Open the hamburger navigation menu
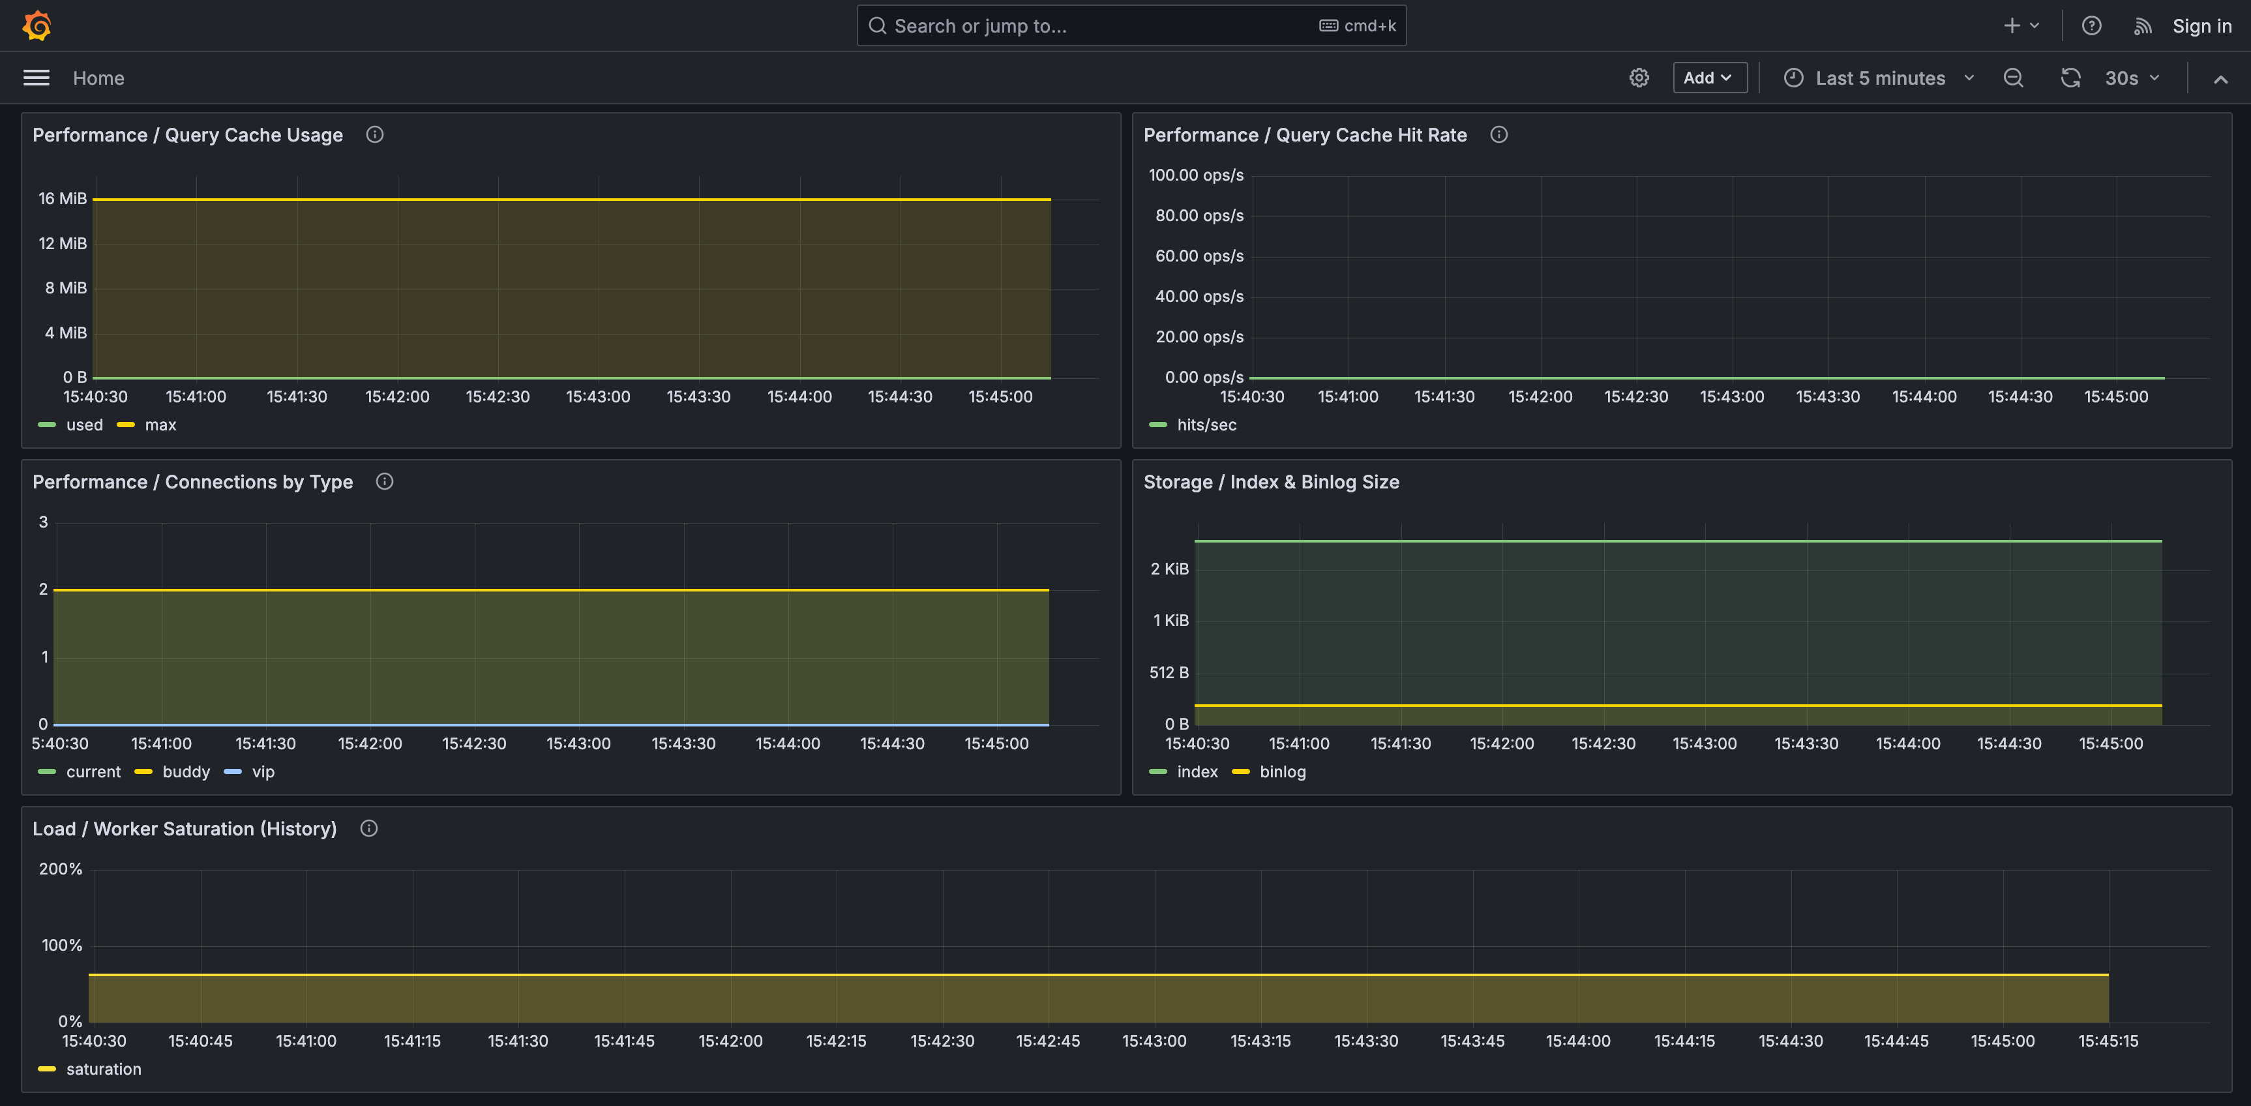The image size is (2251, 1106). [x=36, y=78]
